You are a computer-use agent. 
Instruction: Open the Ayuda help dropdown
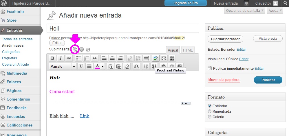(x=275, y=11)
